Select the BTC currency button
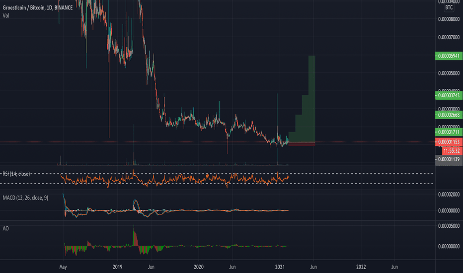The width and height of the screenshot is (463, 273). tap(449, 7)
